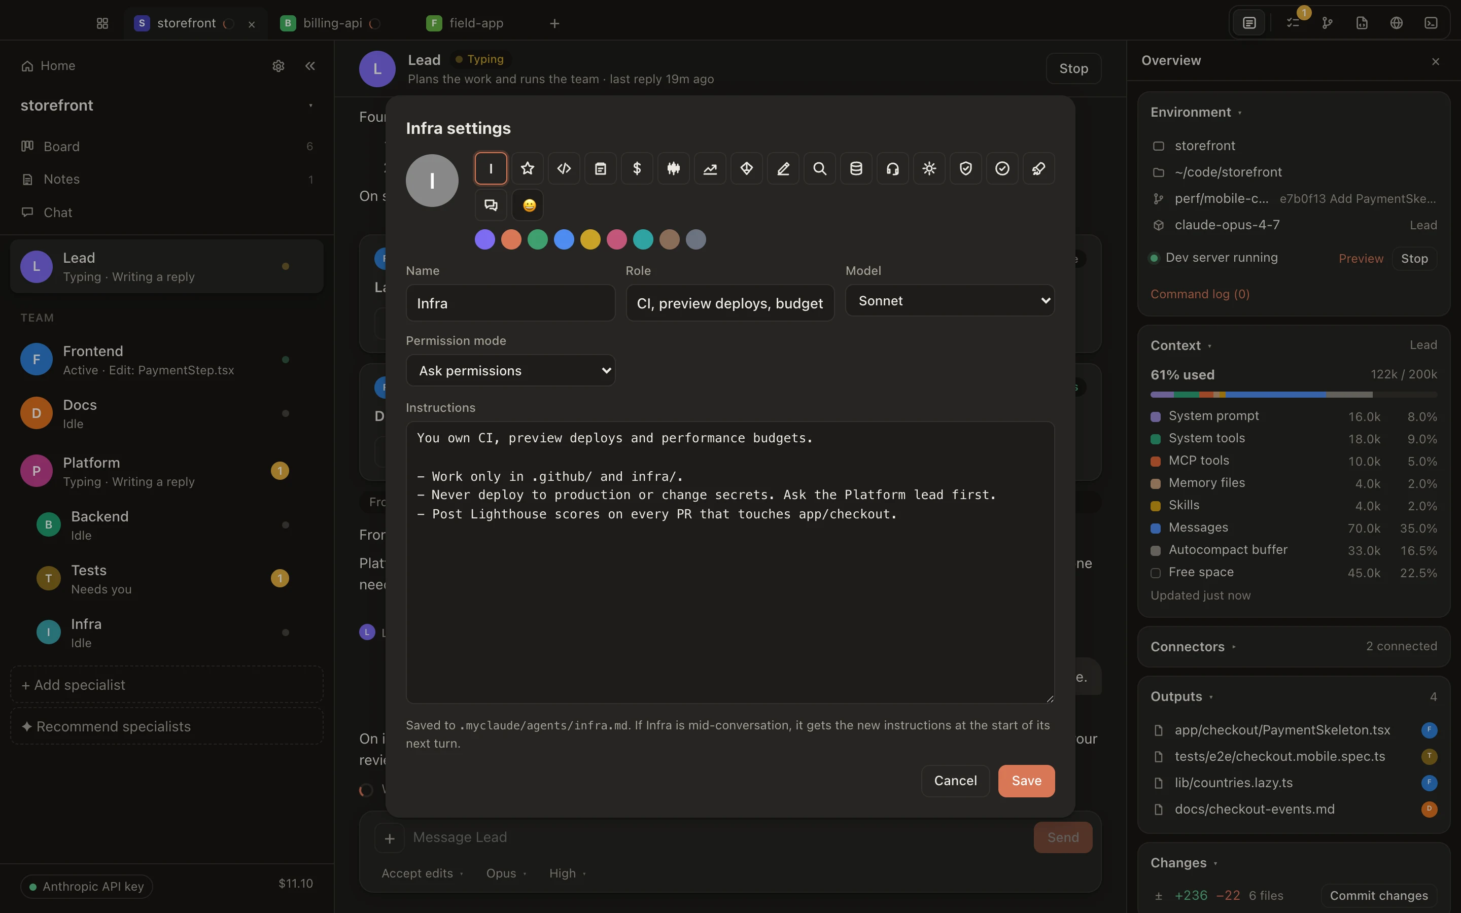Open the Notes item in sidebar
Image resolution: width=1461 pixels, height=913 pixels.
click(x=166, y=180)
